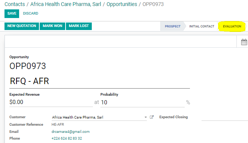The height and width of the screenshot is (143, 248).
Task: Edit the RFQ - AFR opportunity title
Action: click(100, 81)
